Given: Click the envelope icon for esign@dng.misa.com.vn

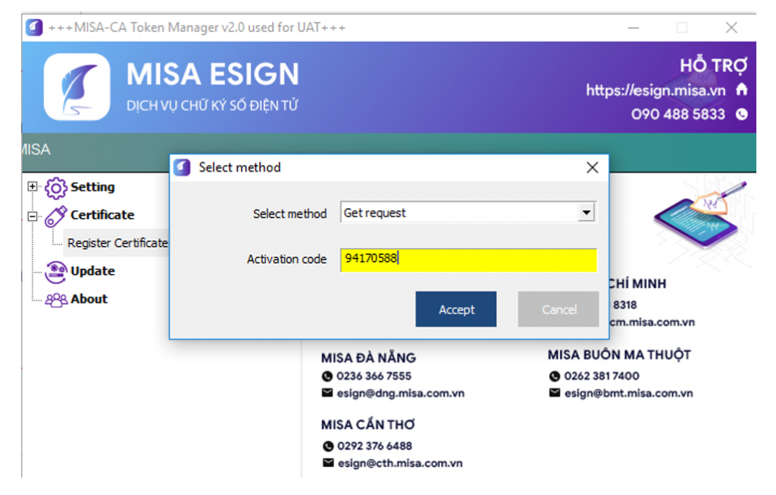Looking at the screenshot, I should [x=327, y=393].
